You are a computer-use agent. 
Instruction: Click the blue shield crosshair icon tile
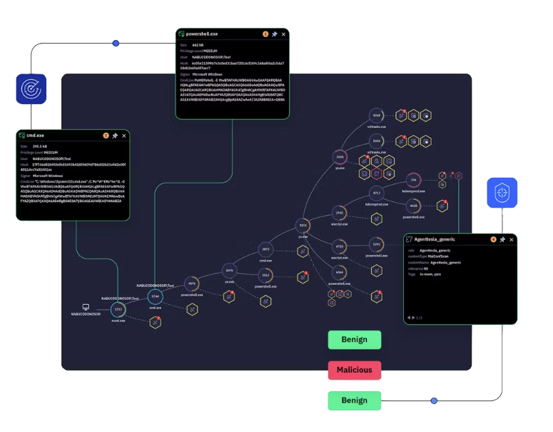(502, 193)
